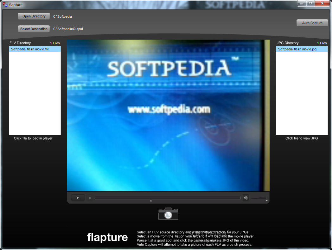
Task: Capture a JPG with the camera icon
Action: [x=168, y=214]
